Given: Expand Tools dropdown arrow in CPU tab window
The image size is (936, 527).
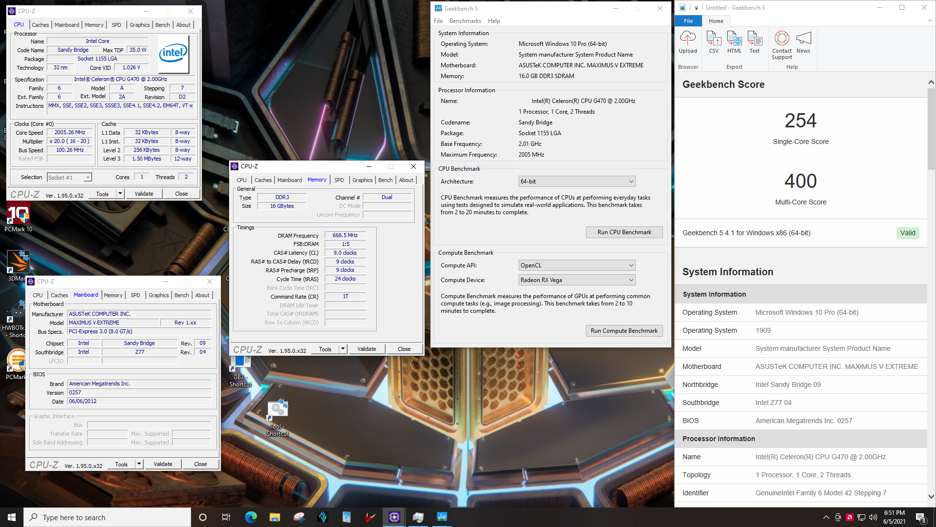Looking at the screenshot, I should 120,194.
